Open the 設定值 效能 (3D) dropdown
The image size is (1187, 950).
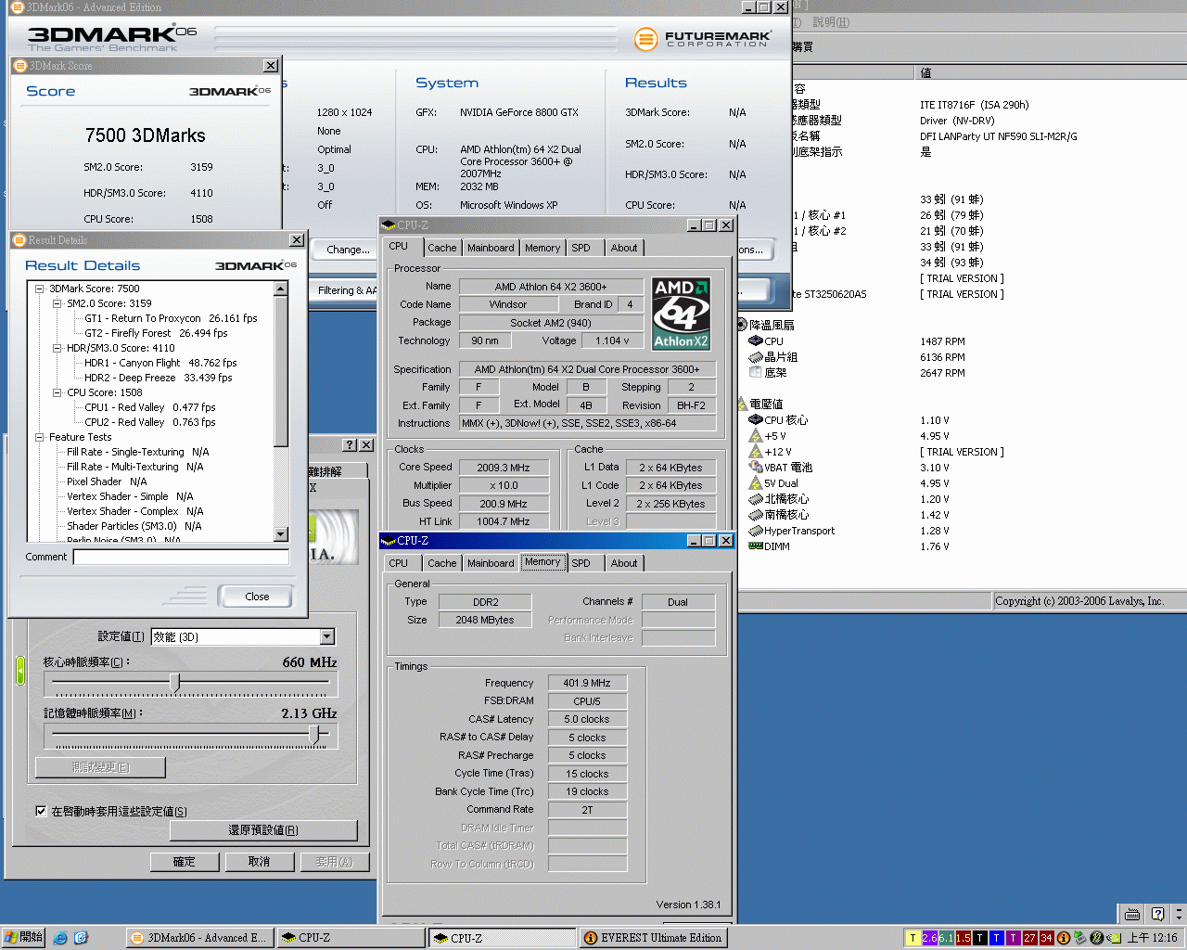[326, 636]
